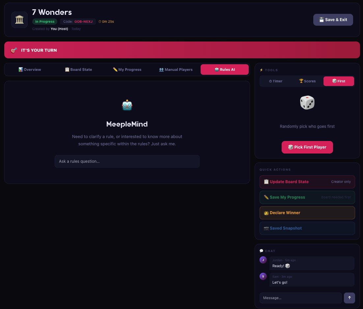Open the Saved Snapshot quick action
Viewport: 363px width, 309px height.
pyautogui.click(x=307, y=228)
